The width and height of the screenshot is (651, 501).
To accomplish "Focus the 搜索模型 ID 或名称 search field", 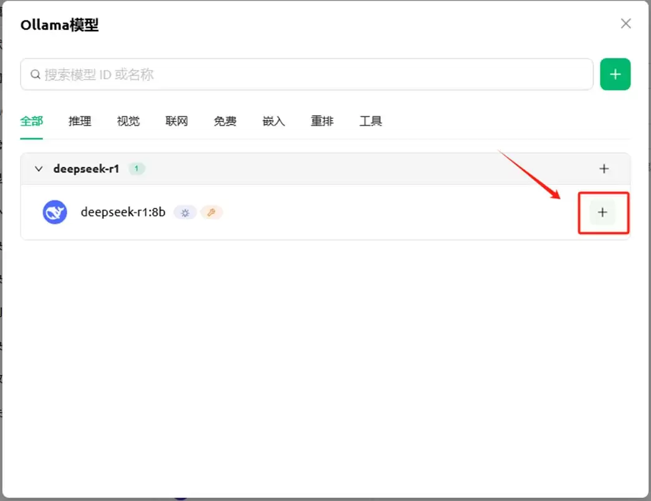I will (x=306, y=74).
